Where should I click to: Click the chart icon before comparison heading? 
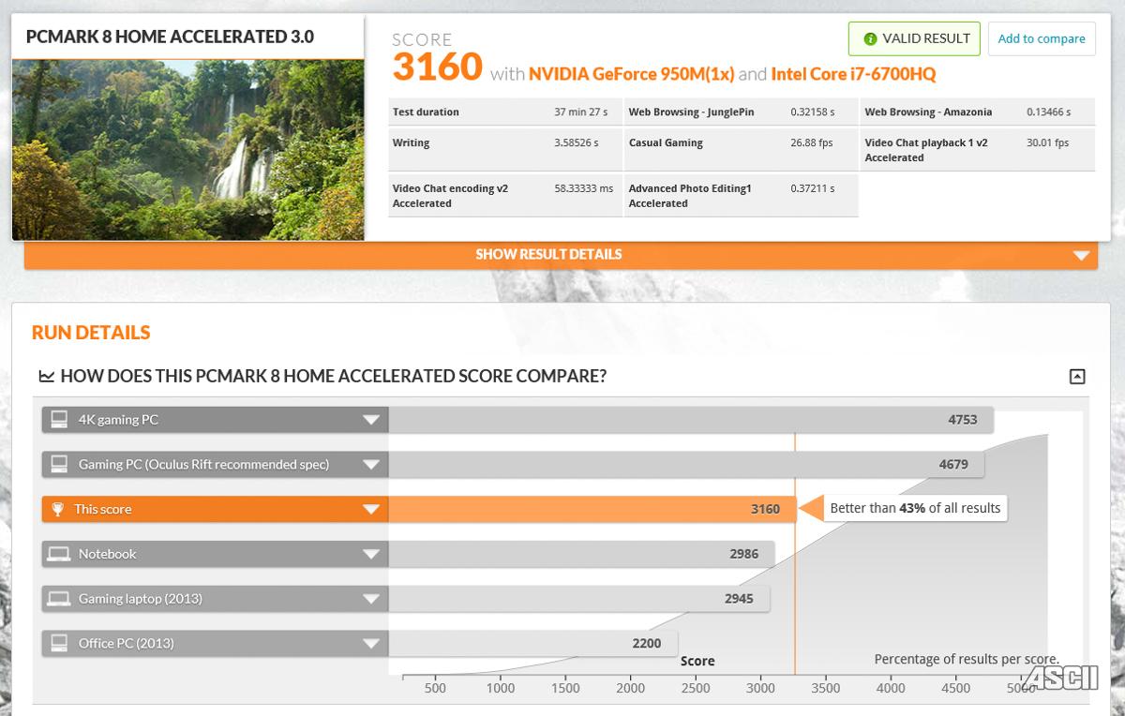(46, 377)
